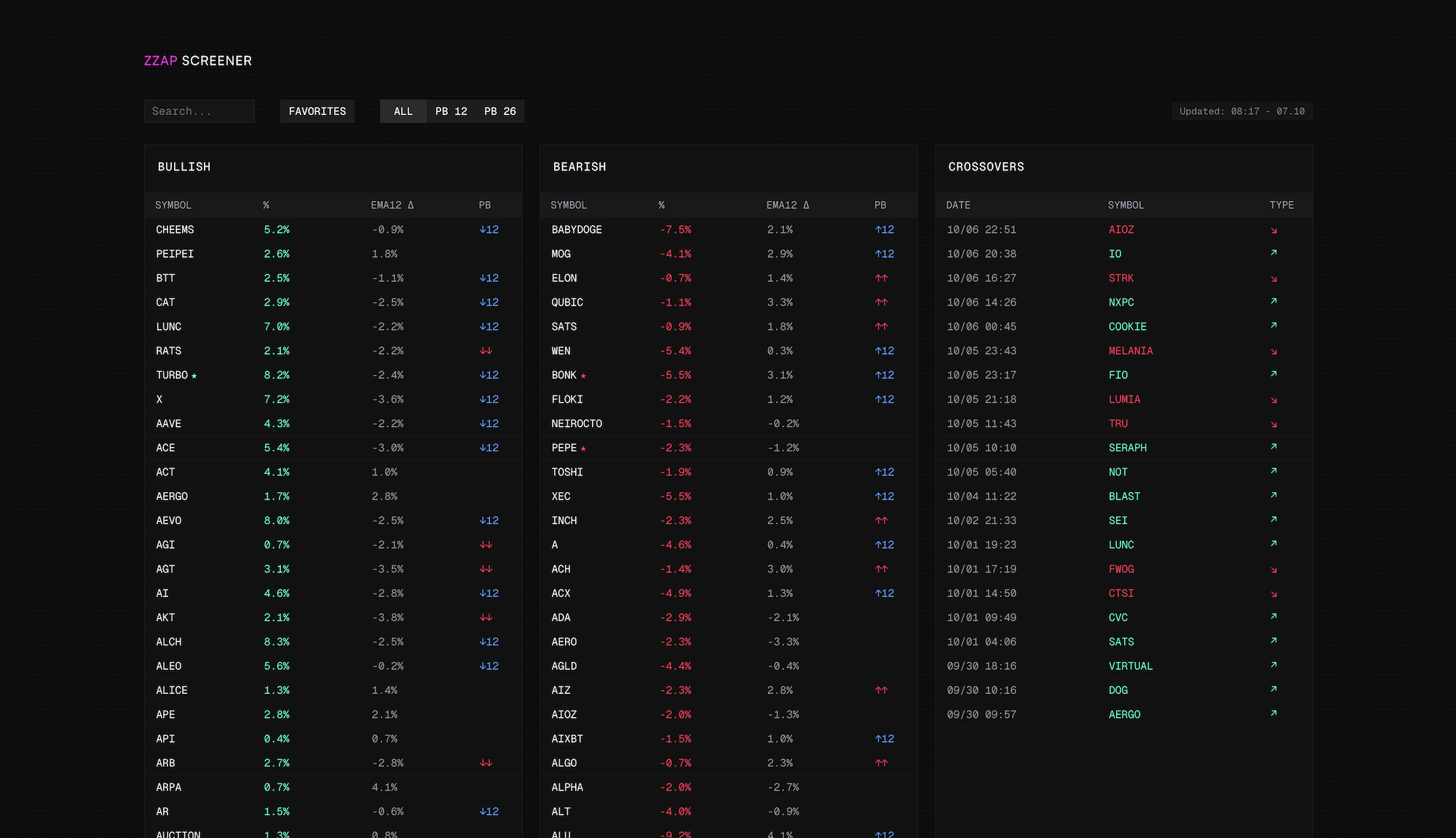The height and width of the screenshot is (838, 1456).
Task: Sort Crossovers by DATE column header
Action: click(958, 205)
